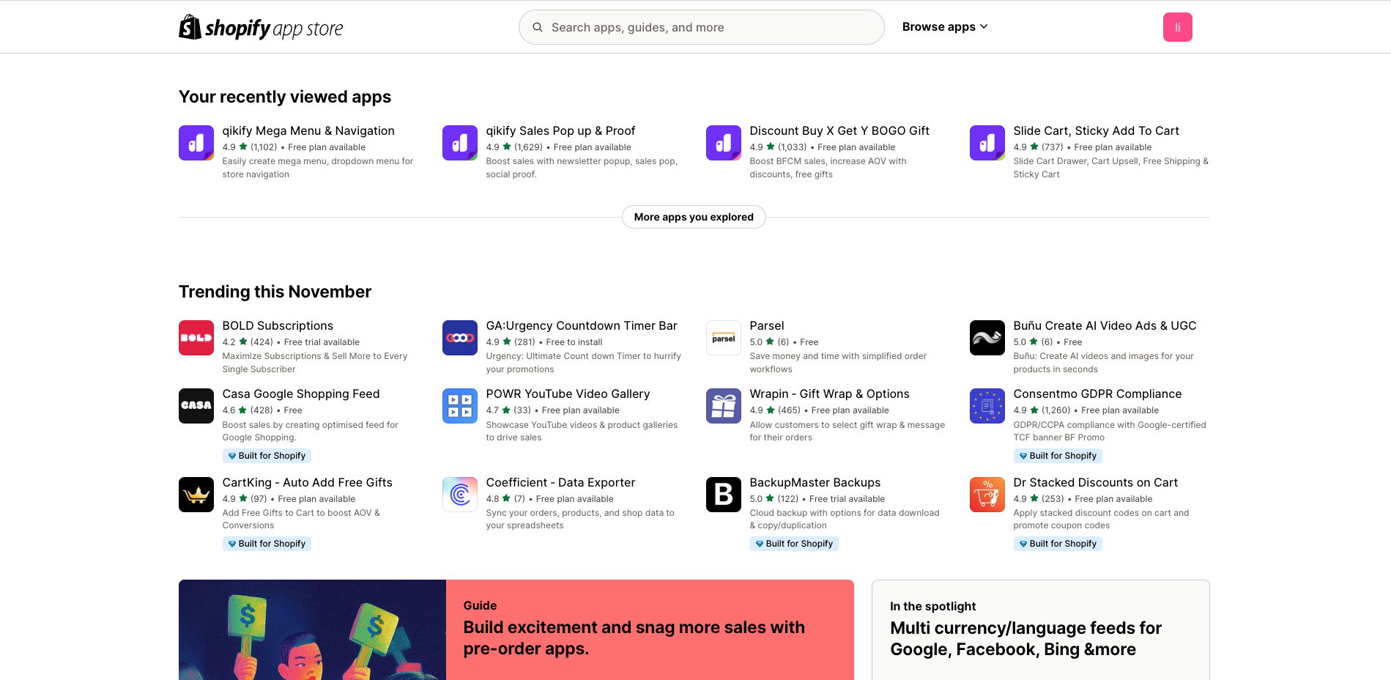Open CartKing - Auto Add Free Gifts title
1391x680 pixels.
[308, 482]
